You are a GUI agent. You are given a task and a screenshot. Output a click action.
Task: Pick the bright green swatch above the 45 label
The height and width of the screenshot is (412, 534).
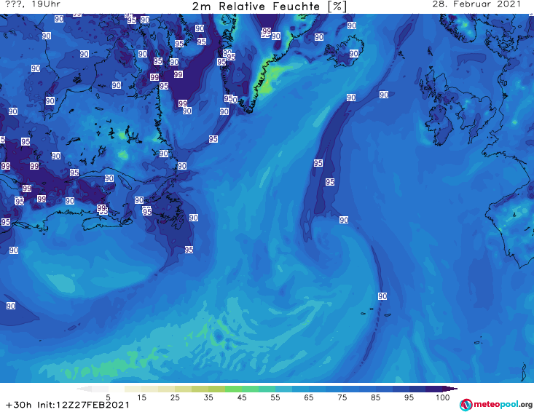click(x=233, y=389)
